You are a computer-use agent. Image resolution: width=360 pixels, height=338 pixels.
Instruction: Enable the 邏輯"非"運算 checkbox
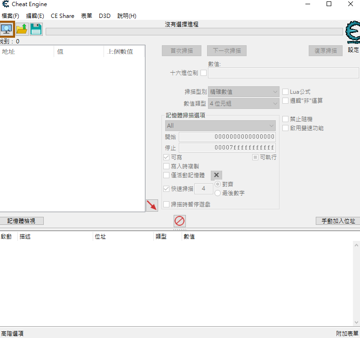tap(285, 101)
